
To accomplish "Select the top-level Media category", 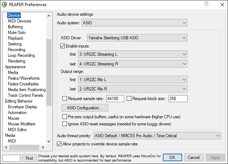I will [x=10, y=135].
